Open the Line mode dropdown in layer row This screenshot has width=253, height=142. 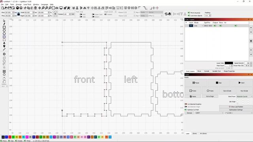pyautogui.click(x=198, y=26)
